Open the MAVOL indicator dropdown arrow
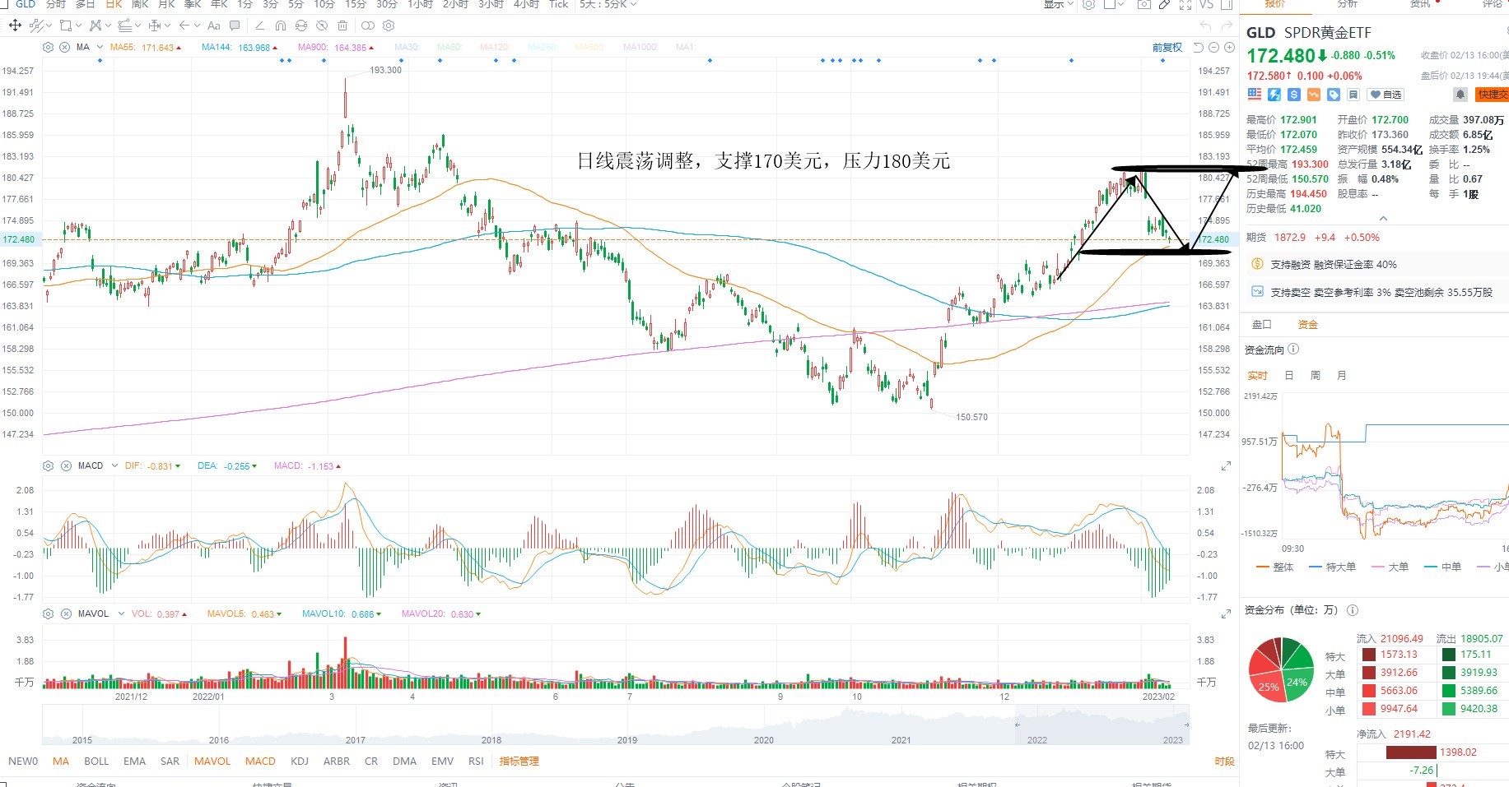The width and height of the screenshot is (1509, 787). [x=120, y=613]
